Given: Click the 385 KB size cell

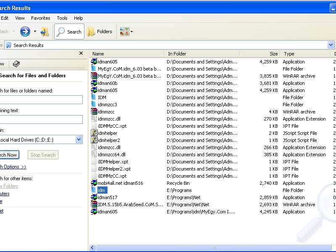Looking at the screenshot, I should coord(271,155).
